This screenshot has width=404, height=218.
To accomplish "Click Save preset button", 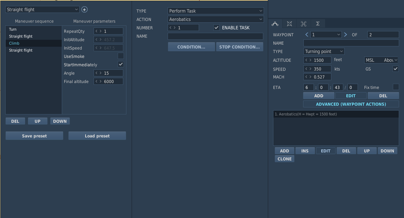I will pyautogui.click(x=34, y=136).
